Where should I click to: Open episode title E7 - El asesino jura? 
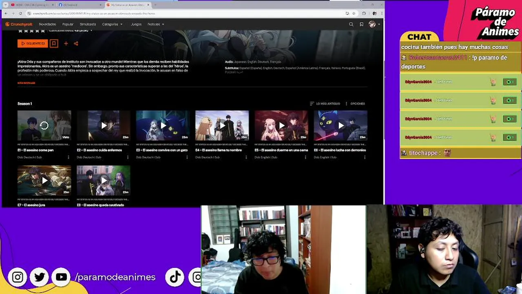point(31,205)
